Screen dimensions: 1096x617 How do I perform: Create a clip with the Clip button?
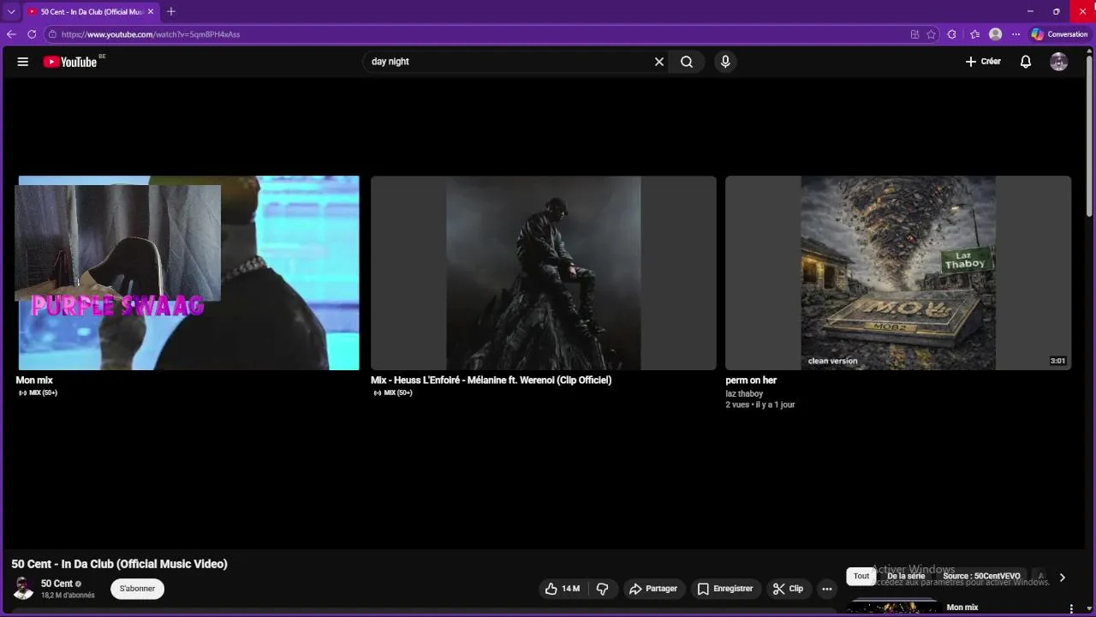click(788, 589)
